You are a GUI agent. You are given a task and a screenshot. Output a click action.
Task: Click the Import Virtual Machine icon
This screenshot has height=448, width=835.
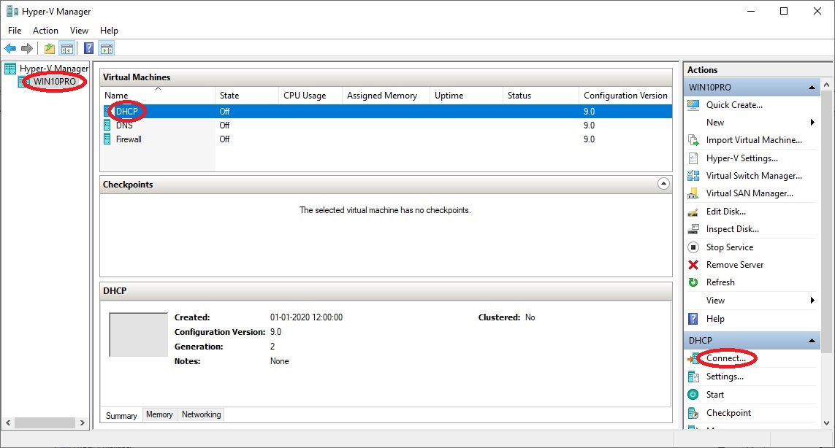693,140
